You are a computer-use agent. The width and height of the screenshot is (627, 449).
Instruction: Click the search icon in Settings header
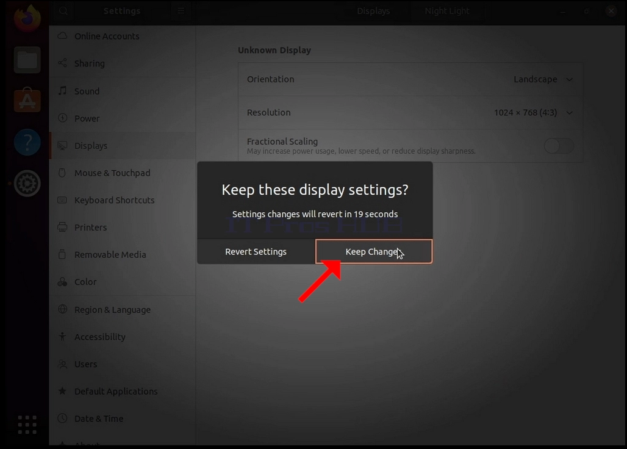63,11
